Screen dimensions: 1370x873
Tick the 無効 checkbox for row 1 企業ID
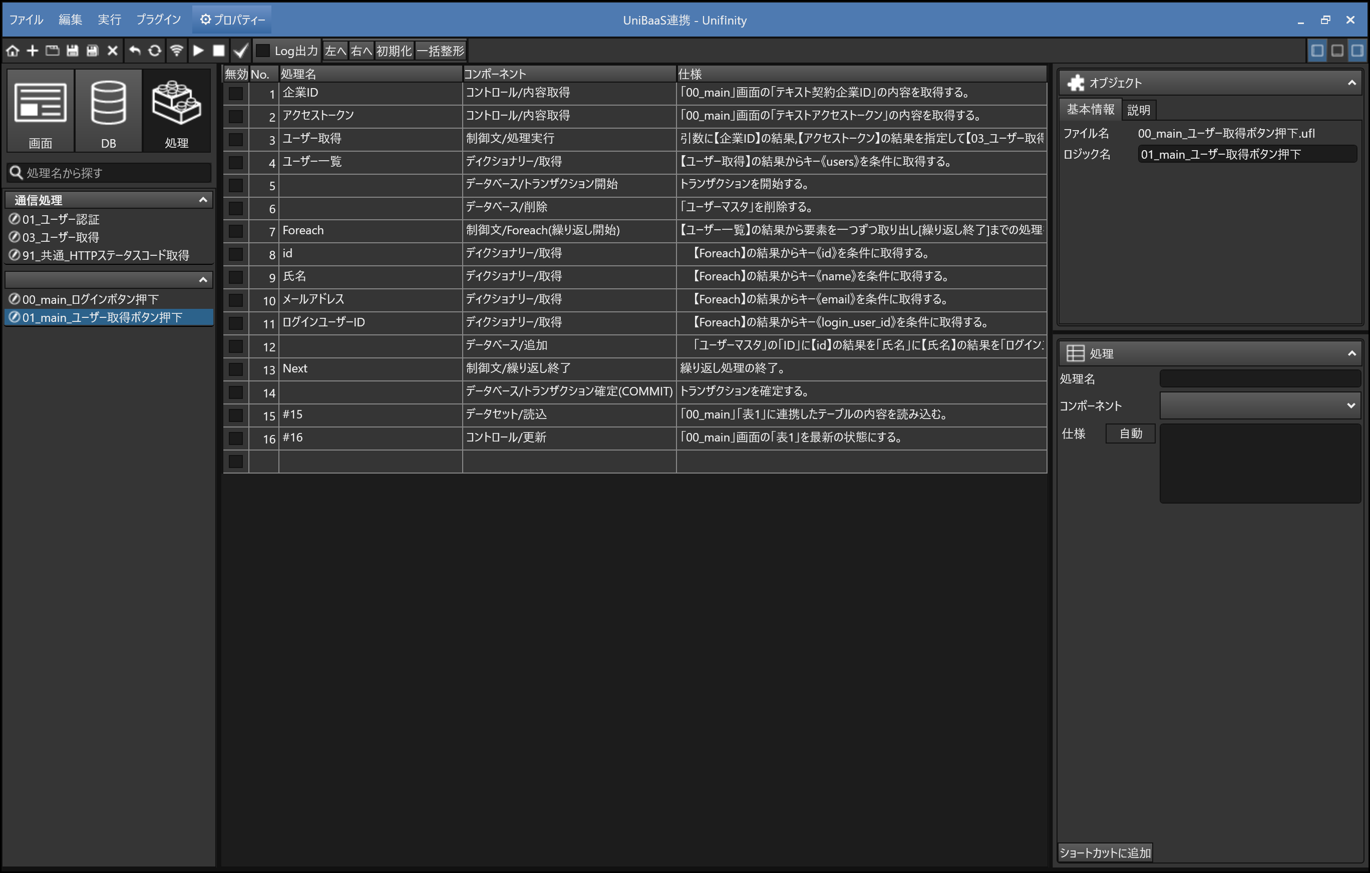point(235,93)
